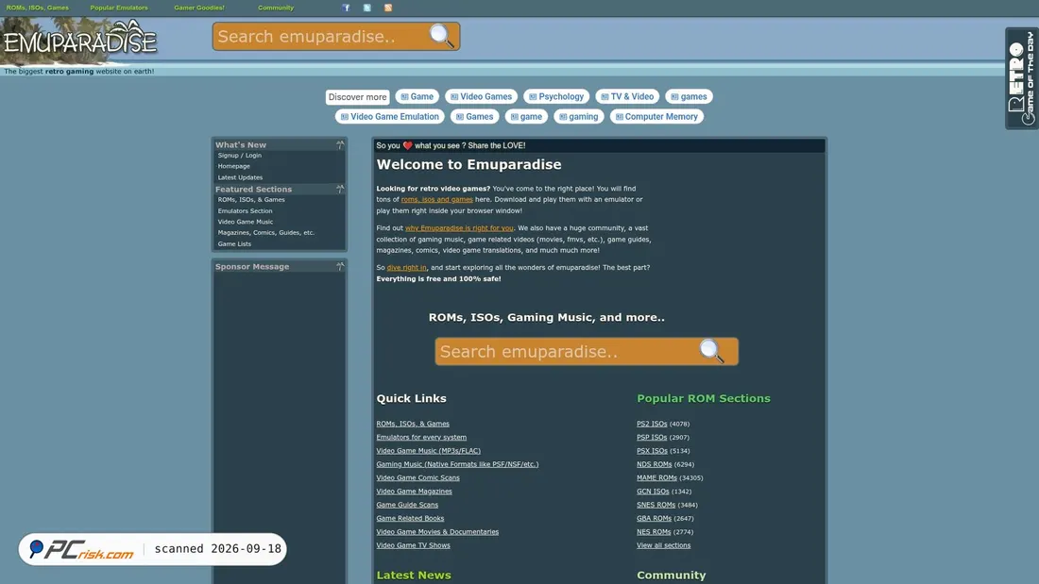Open sidebar ROMs, ISOs, & Games
Viewport: 1039px width, 584px height.
(251, 199)
